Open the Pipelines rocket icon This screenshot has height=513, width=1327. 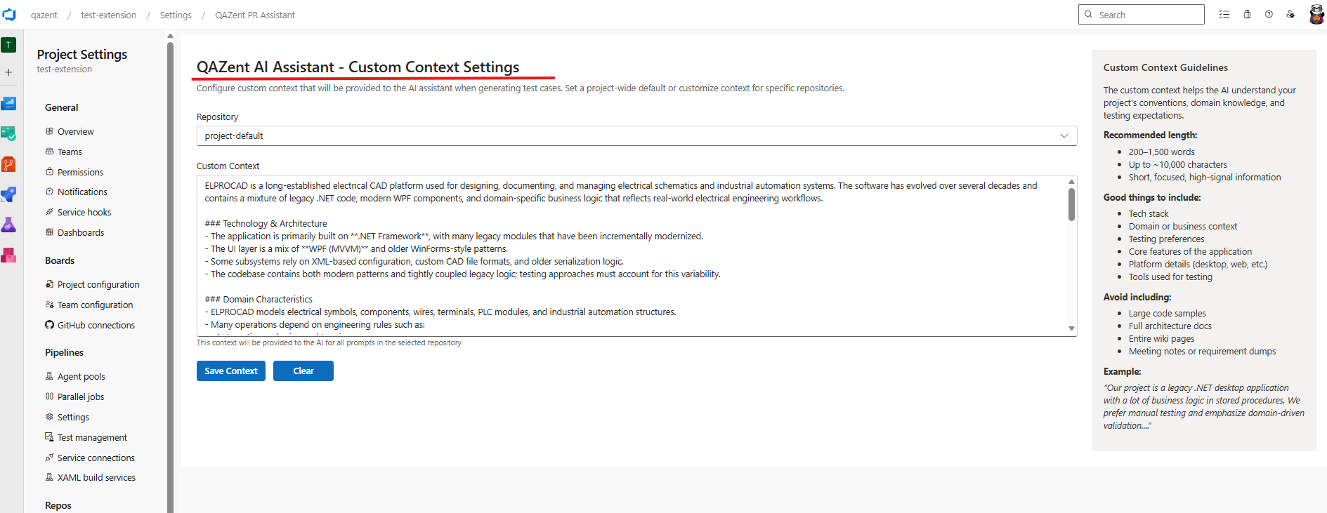9,194
